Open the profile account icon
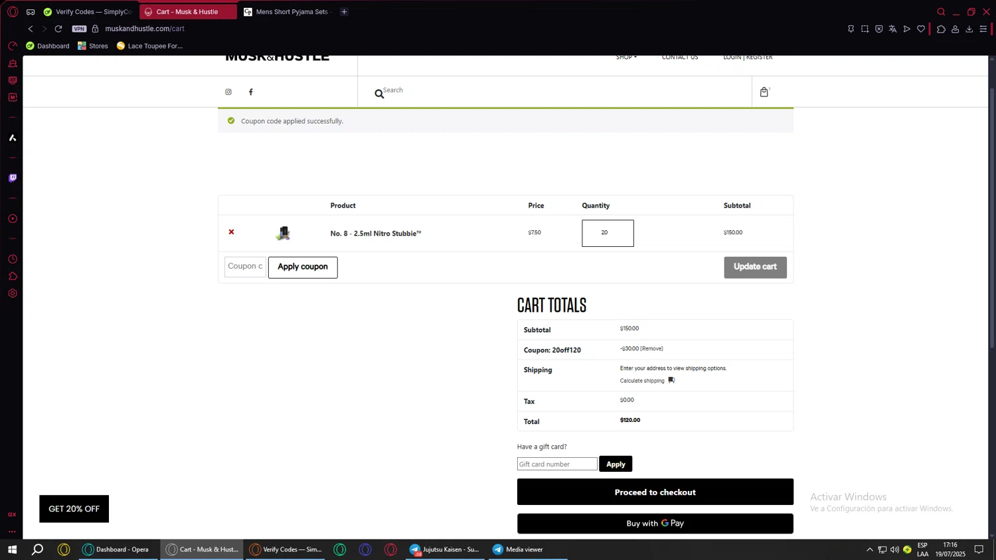Image resolution: width=996 pixels, height=560 pixels. point(955,29)
